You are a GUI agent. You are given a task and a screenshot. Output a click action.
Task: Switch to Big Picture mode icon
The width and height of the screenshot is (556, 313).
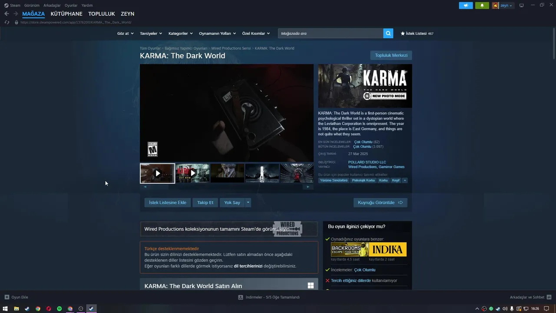tap(522, 5)
